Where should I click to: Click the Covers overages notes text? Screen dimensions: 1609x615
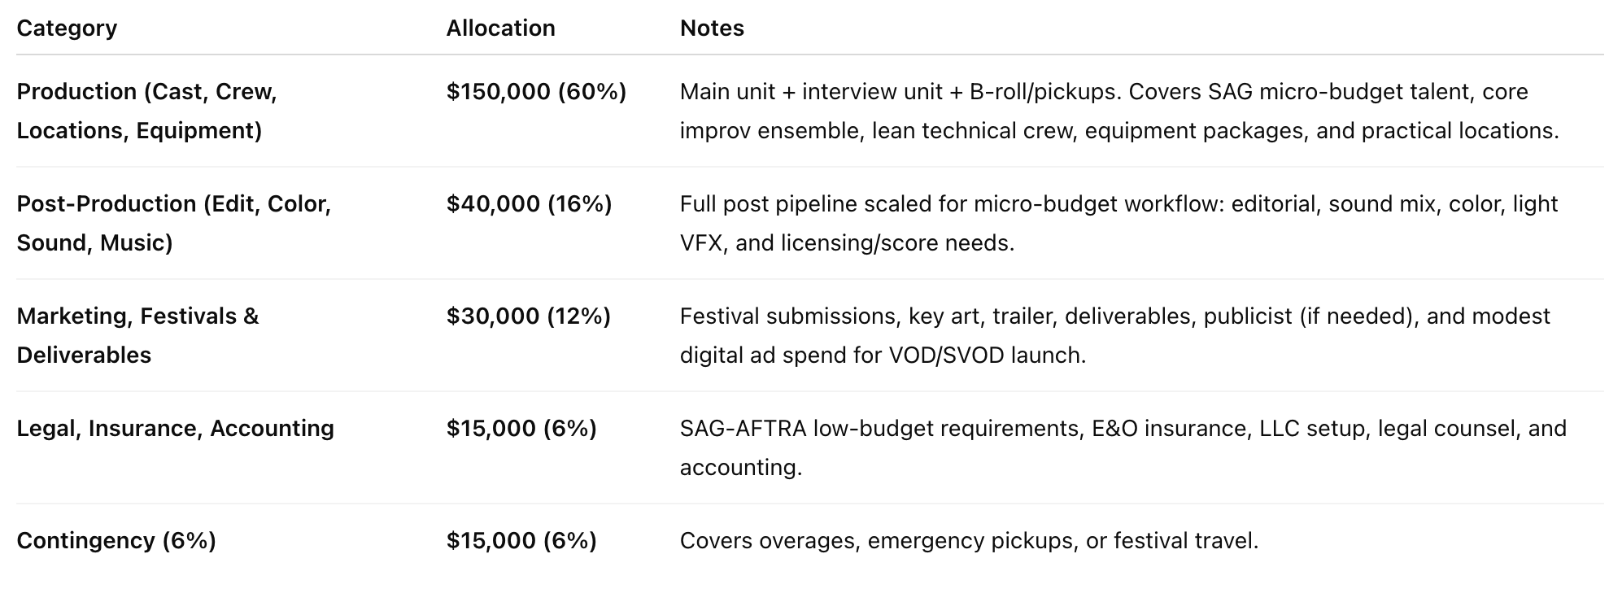[969, 540]
